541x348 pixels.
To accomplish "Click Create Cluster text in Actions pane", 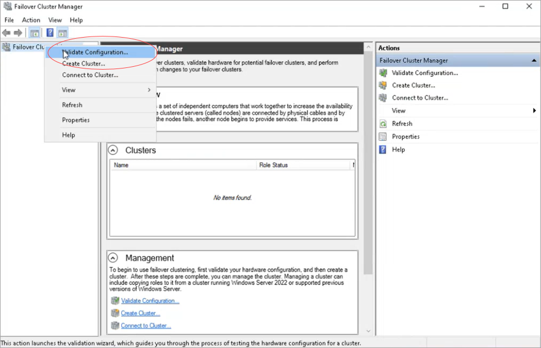I will click(414, 85).
